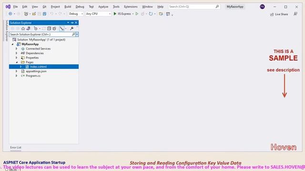Click the Solution Explorer Home icon
The image size is (305, 171).
pos(23,28)
